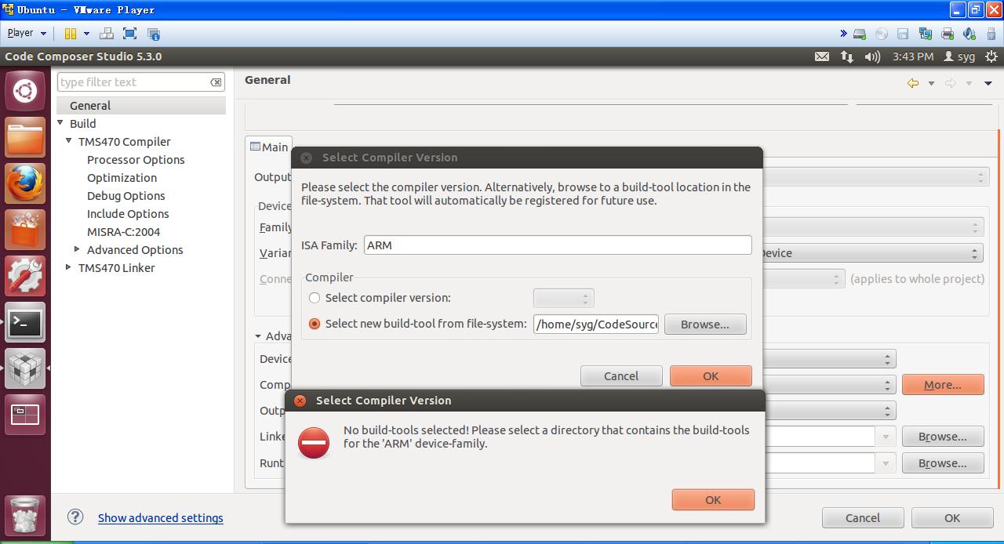Click the VMware sound card icon
This screenshot has height=544, width=1004.
[x=969, y=34]
